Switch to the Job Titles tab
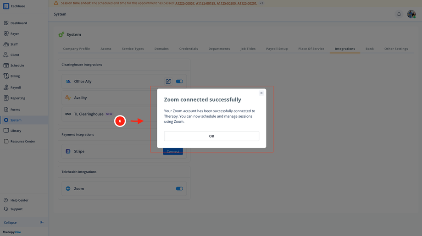 coord(248,49)
